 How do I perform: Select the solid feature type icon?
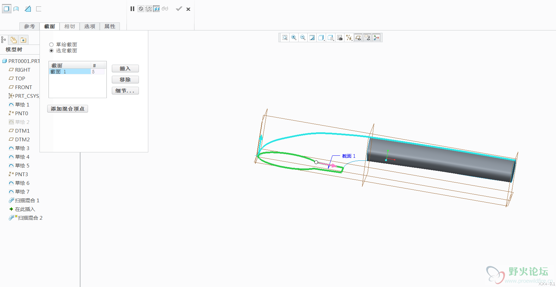click(6, 9)
